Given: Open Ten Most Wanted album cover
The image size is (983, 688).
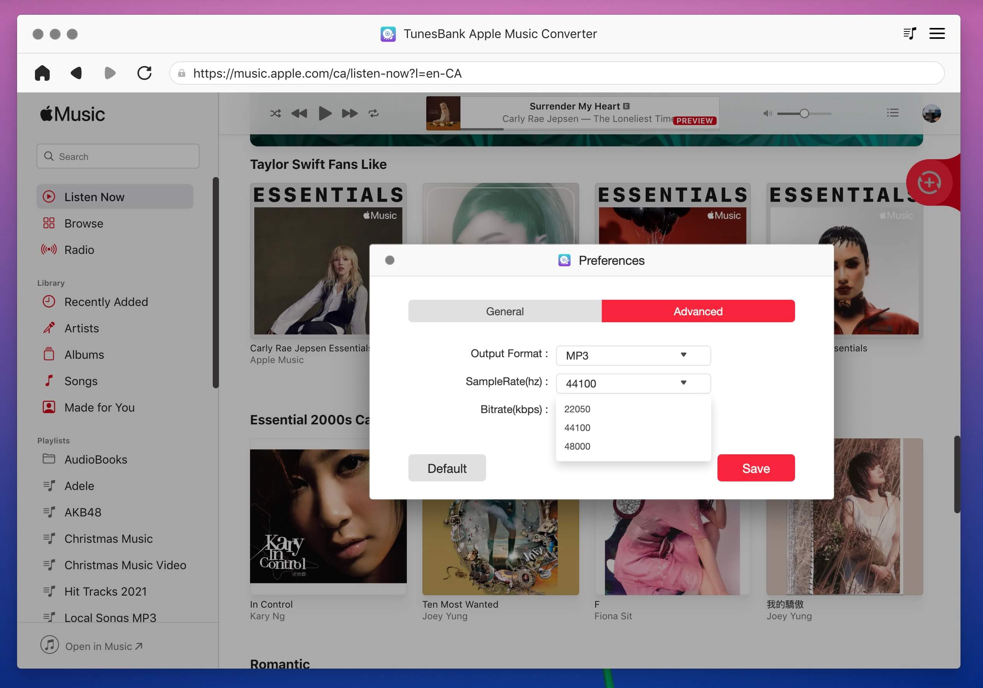Looking at the screenshot, I should (x=500, y=547).
